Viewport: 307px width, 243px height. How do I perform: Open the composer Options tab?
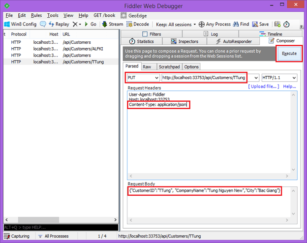191,67
